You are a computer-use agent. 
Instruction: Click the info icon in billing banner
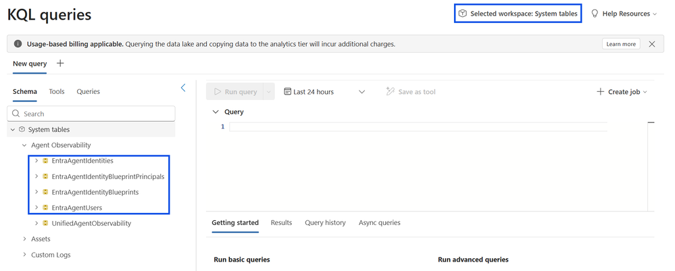(18, 44)
